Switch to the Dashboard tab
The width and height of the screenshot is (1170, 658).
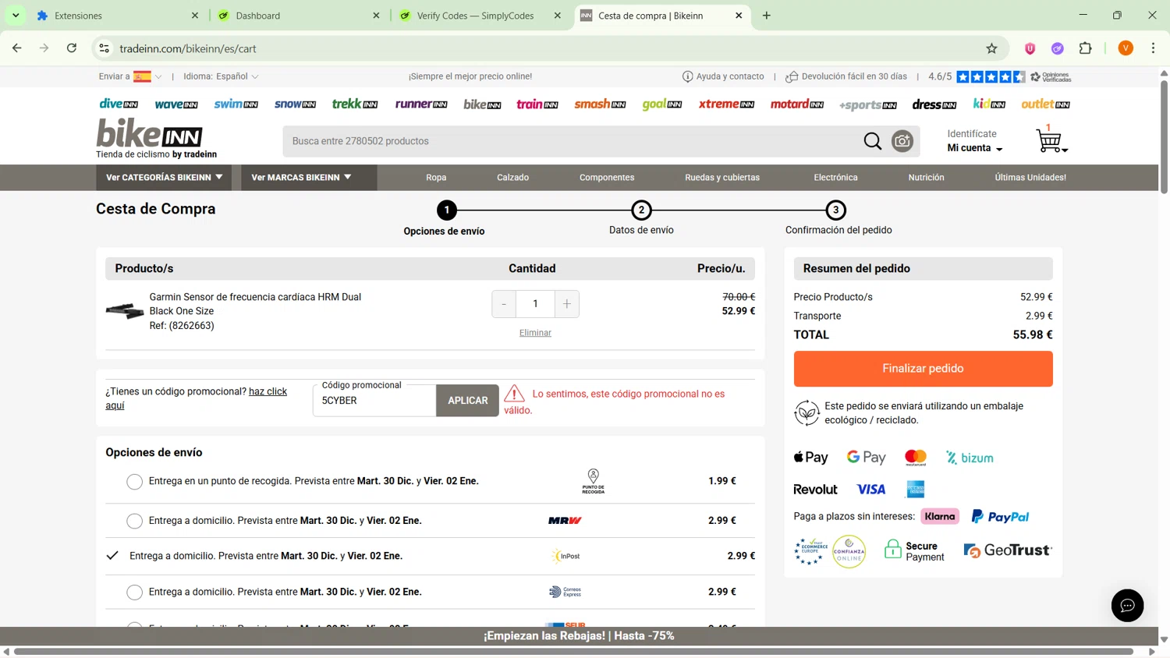click(x=298, y=16)
